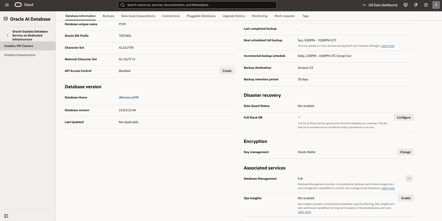Open Learn more under Ops Insights
The image size is (442, 221).
click(x=304, y=212)
